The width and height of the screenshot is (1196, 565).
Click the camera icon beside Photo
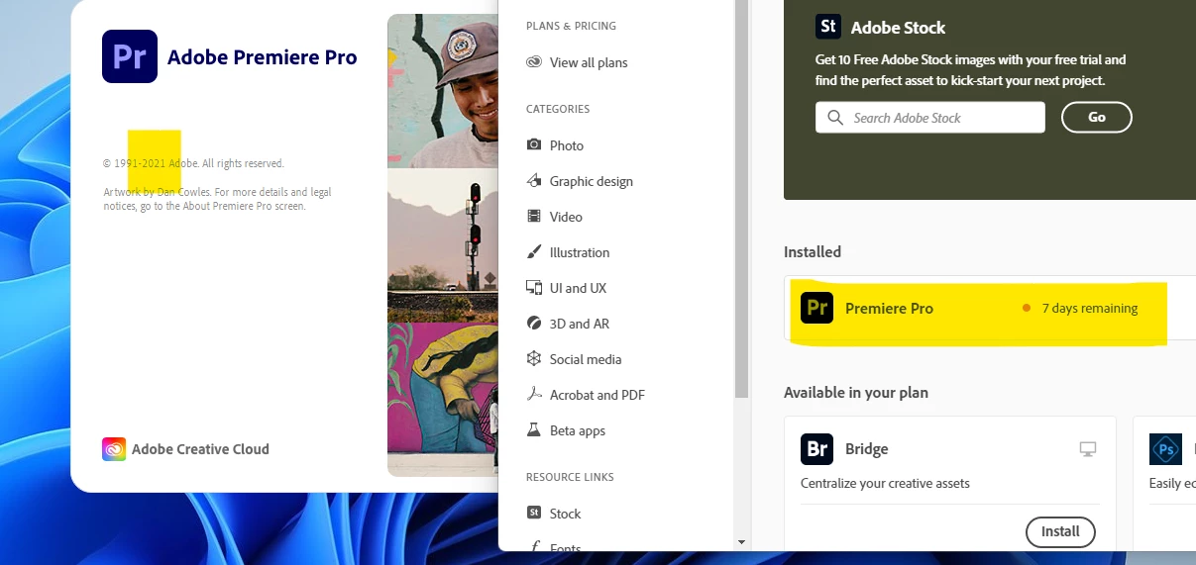tap(534, 144)
